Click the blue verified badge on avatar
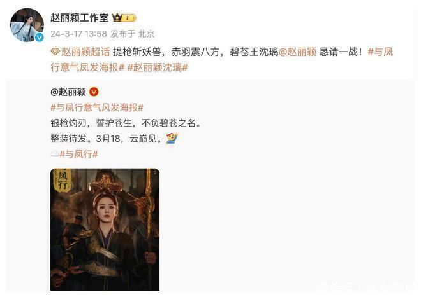The height and width of the screenshot is (297, 421). (40, 38)
